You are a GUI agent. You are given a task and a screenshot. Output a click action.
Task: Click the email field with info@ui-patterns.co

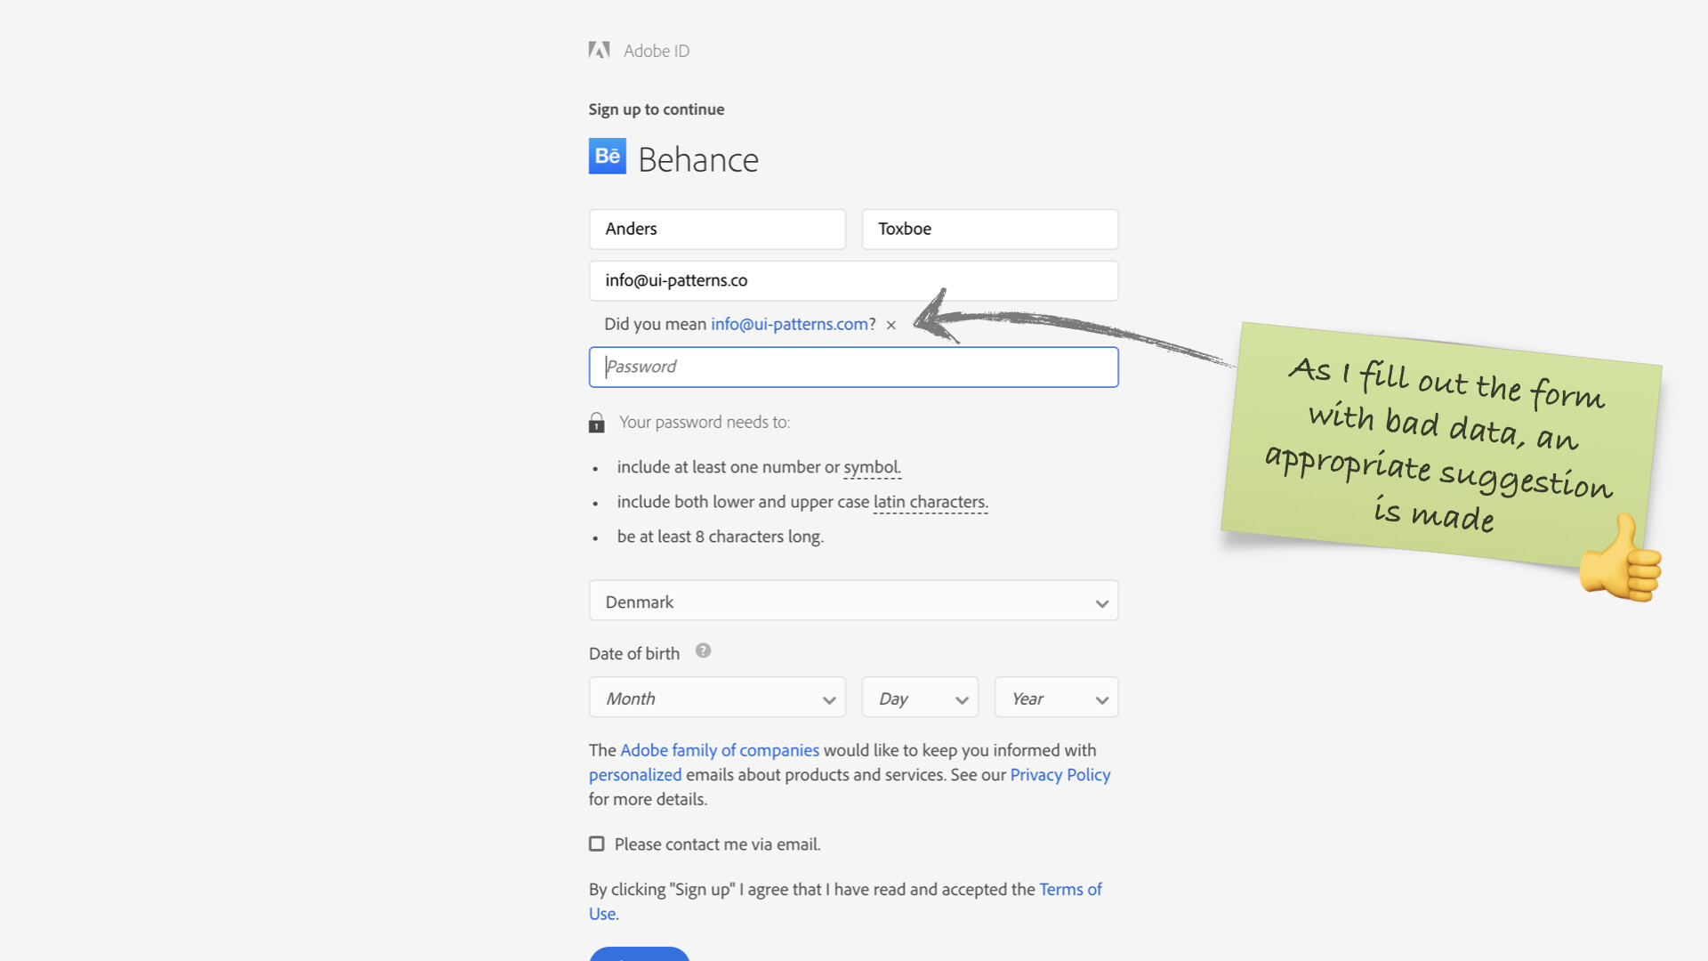pos(853,280)
